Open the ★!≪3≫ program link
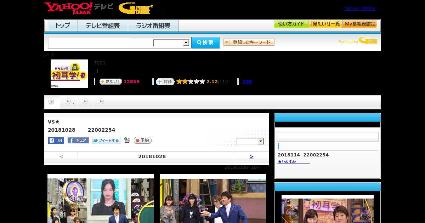425x223 pixels. click(x=293, y=161)
